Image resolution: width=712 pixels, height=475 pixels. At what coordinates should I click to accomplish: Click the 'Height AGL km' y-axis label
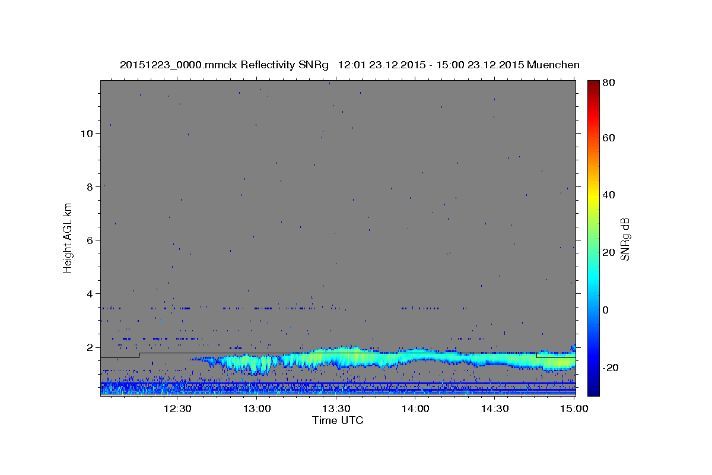tap(68, 237)
